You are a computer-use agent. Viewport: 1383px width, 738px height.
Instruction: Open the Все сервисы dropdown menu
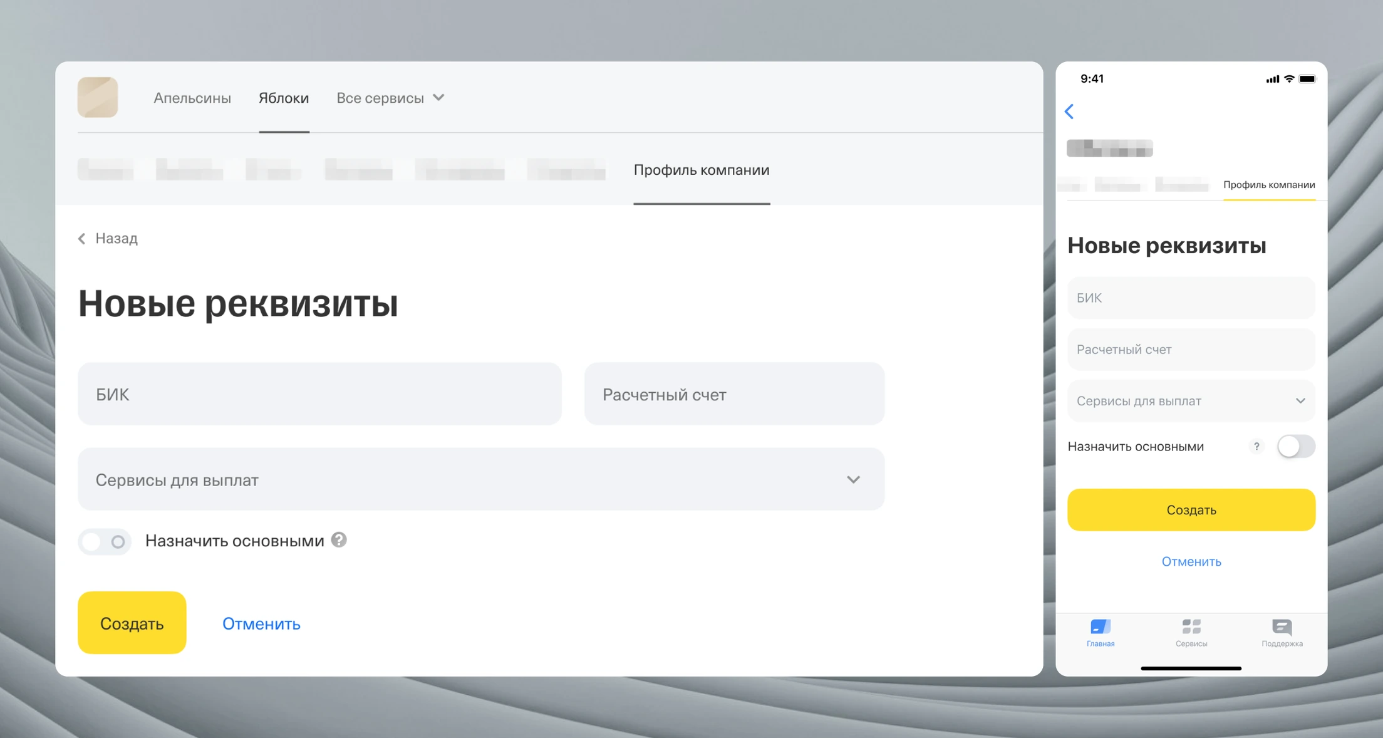pyautogui.click(x=390, y=98)
